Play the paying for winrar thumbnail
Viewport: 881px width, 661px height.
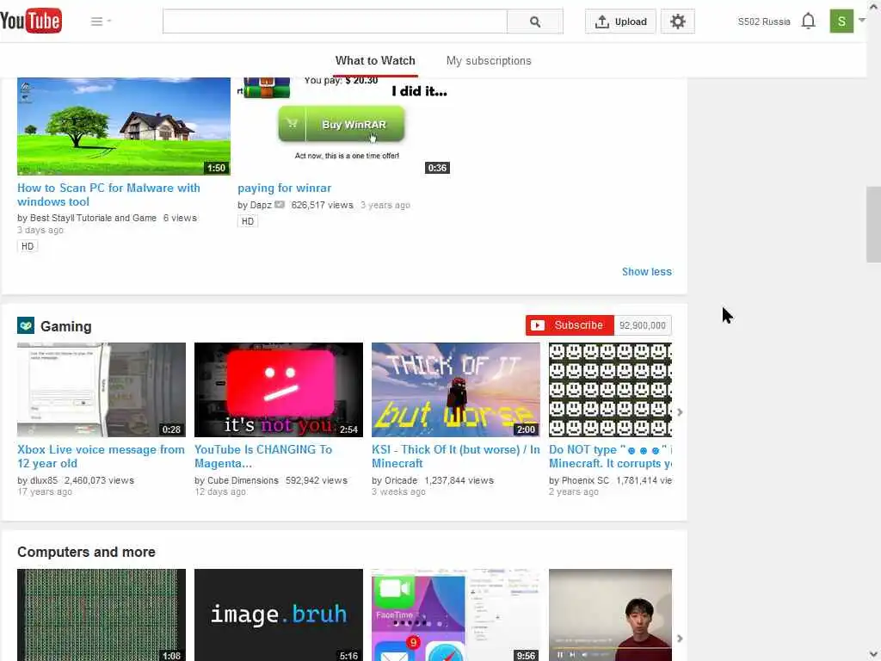click(344, 127)
